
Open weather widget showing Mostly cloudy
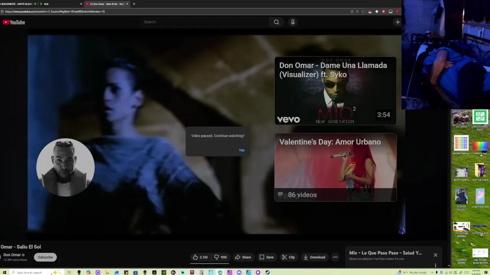point(412,272)
